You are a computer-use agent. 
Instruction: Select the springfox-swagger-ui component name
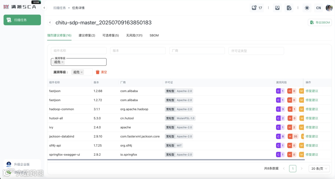point(65,155)
